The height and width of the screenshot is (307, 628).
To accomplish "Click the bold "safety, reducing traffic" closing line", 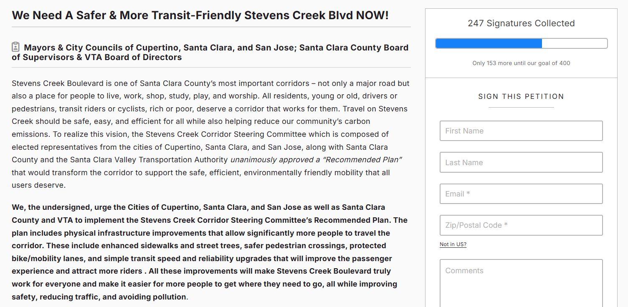I will [99, 297].
